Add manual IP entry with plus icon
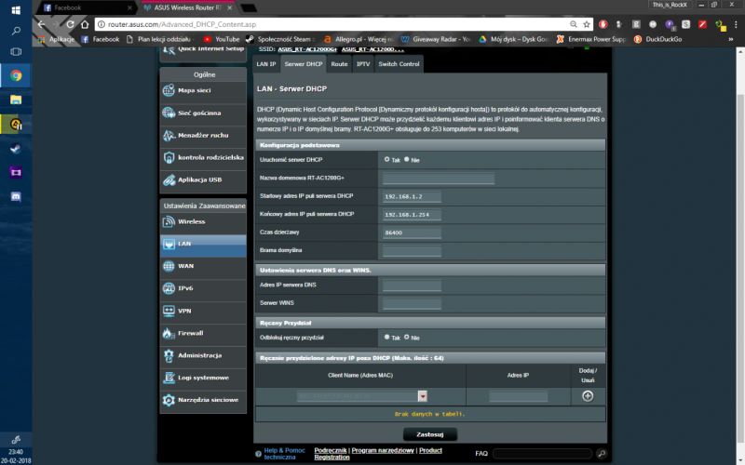The height and width of the screenshot is (465, 745). point(588,396)
